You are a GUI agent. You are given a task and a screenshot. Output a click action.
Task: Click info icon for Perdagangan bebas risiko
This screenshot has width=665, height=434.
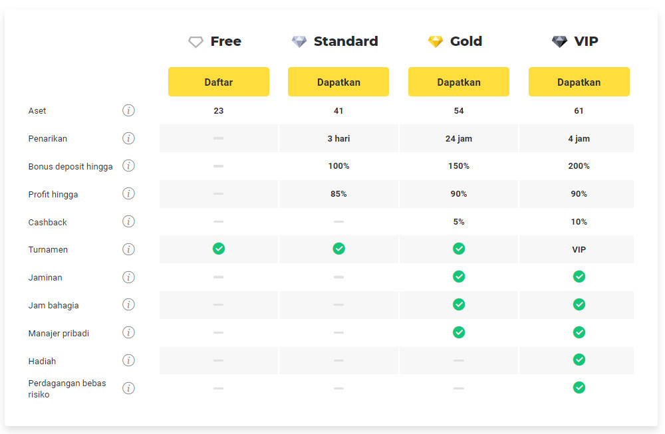pyautogui.click(x=128, y=388)
